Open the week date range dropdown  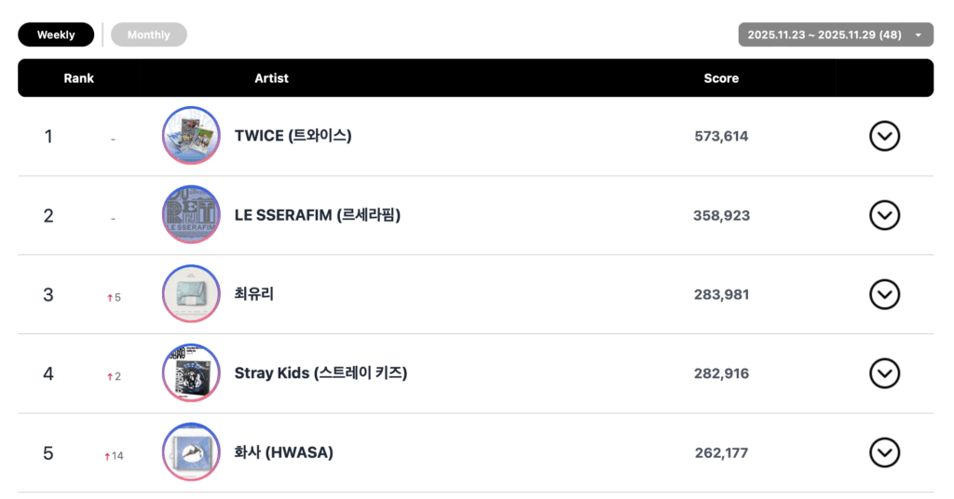835,34
